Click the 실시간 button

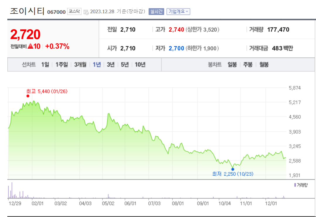coord(157,11)
